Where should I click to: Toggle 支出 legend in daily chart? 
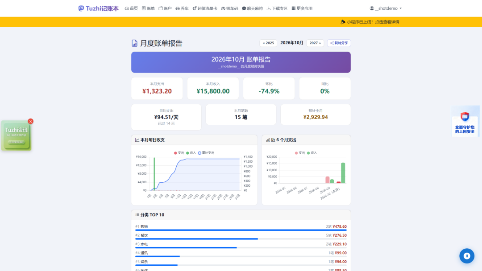(x=179, y=153)
